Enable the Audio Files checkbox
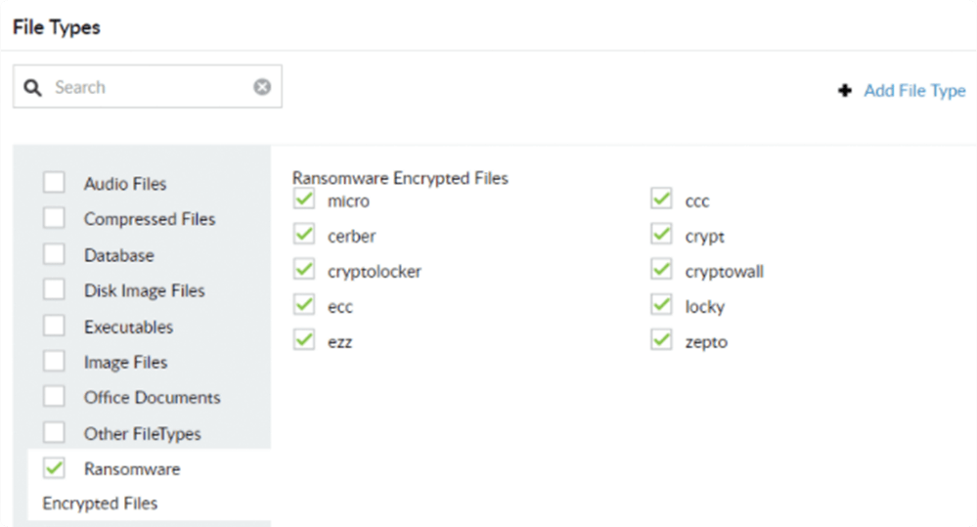The image size is (977, 527). pos(55,183)
